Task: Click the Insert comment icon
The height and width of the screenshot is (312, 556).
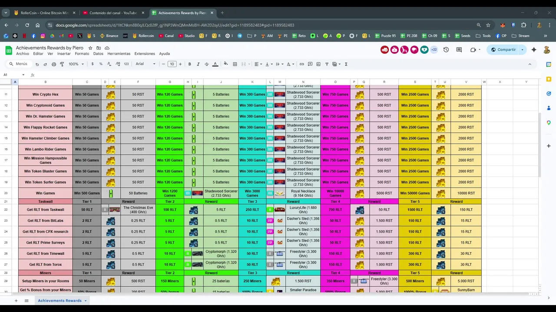Action: pyautogui.click(x=310, y=64)
